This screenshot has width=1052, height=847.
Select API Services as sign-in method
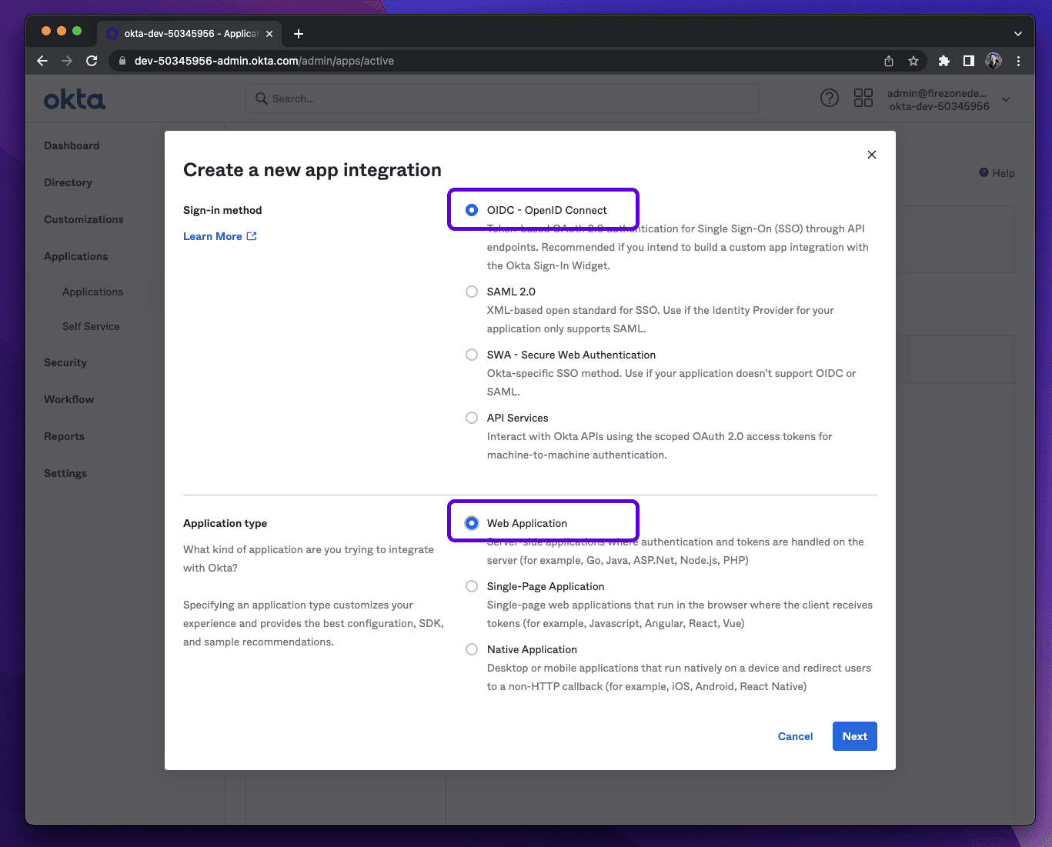[471, 418]
